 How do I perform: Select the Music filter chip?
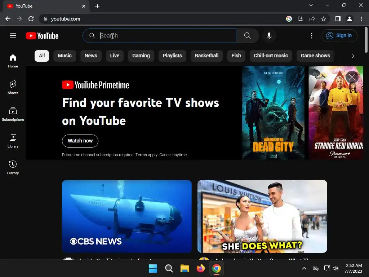[x=65, y=56]
